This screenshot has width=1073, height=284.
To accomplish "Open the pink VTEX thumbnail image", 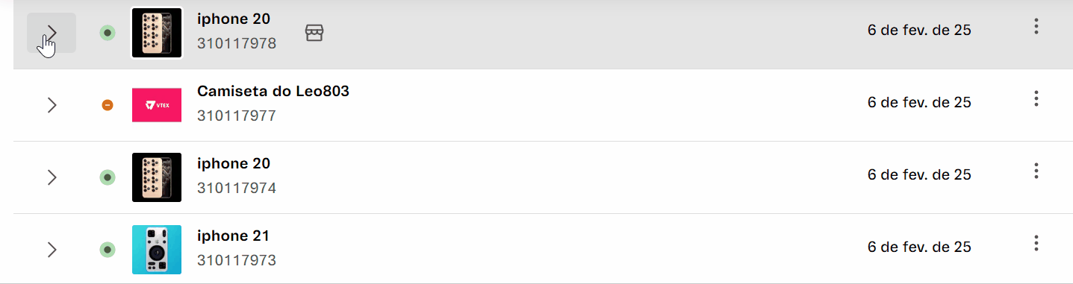I will coord(156,105).
